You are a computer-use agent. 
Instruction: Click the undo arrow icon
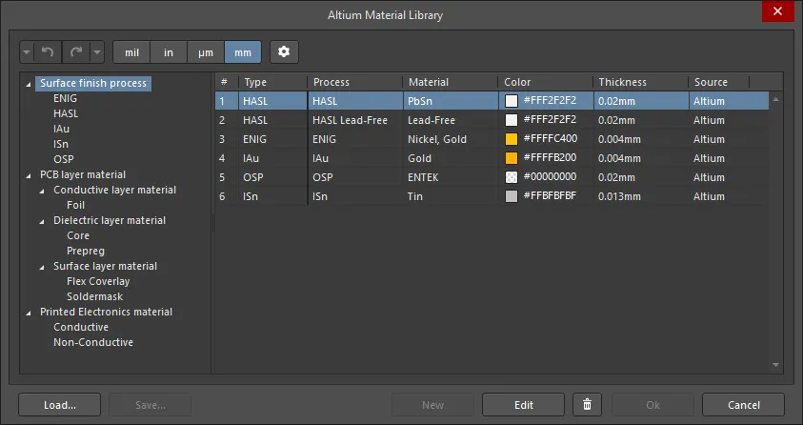click(x=48, y=52)
